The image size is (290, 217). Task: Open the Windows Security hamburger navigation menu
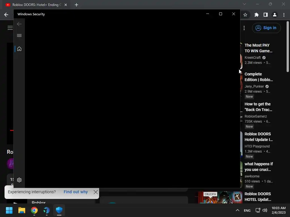pyautogui.click(x=19, y=35)
